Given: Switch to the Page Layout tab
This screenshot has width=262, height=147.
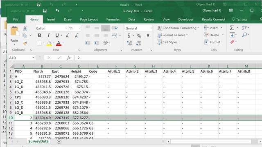Looking at the screenshot, I should (89, 20).
